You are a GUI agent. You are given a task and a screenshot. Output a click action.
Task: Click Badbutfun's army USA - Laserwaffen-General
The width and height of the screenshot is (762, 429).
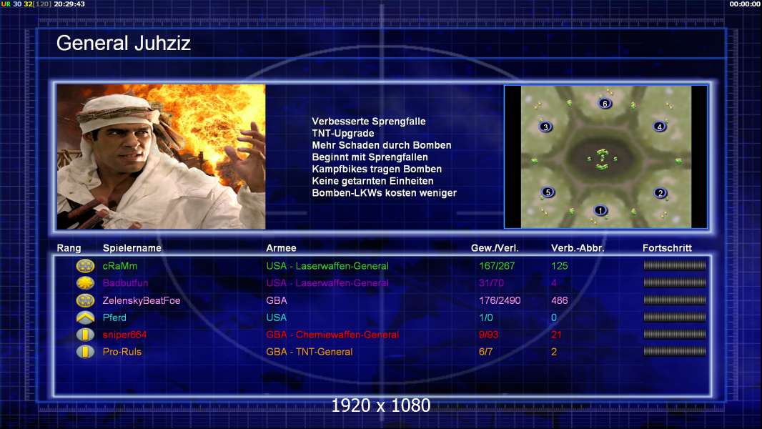(x=327, y=282)
